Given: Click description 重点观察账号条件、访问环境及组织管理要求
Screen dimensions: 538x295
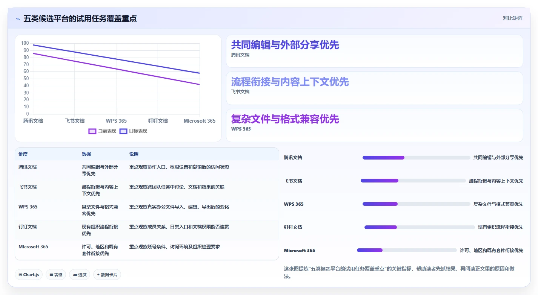Looking at the screenshot, I should pyautogui.click(x=175, y=246).
